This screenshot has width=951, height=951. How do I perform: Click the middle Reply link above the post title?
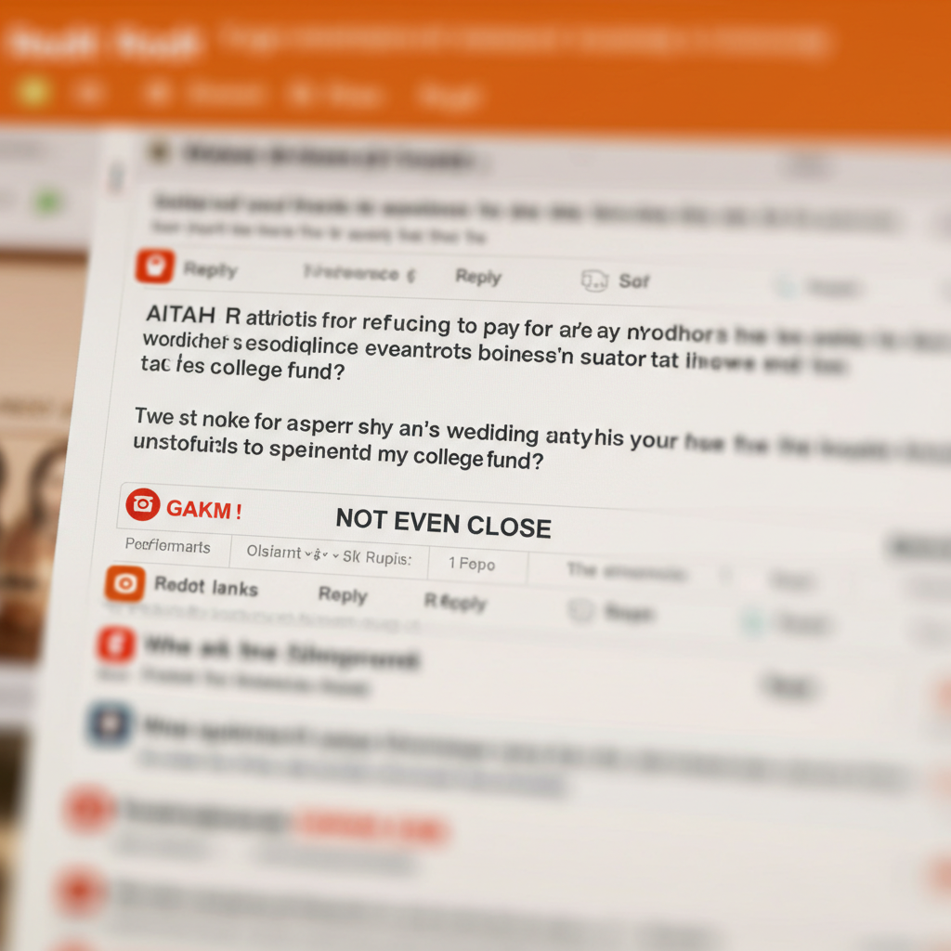pyautogui.click(x=478, y=277)
